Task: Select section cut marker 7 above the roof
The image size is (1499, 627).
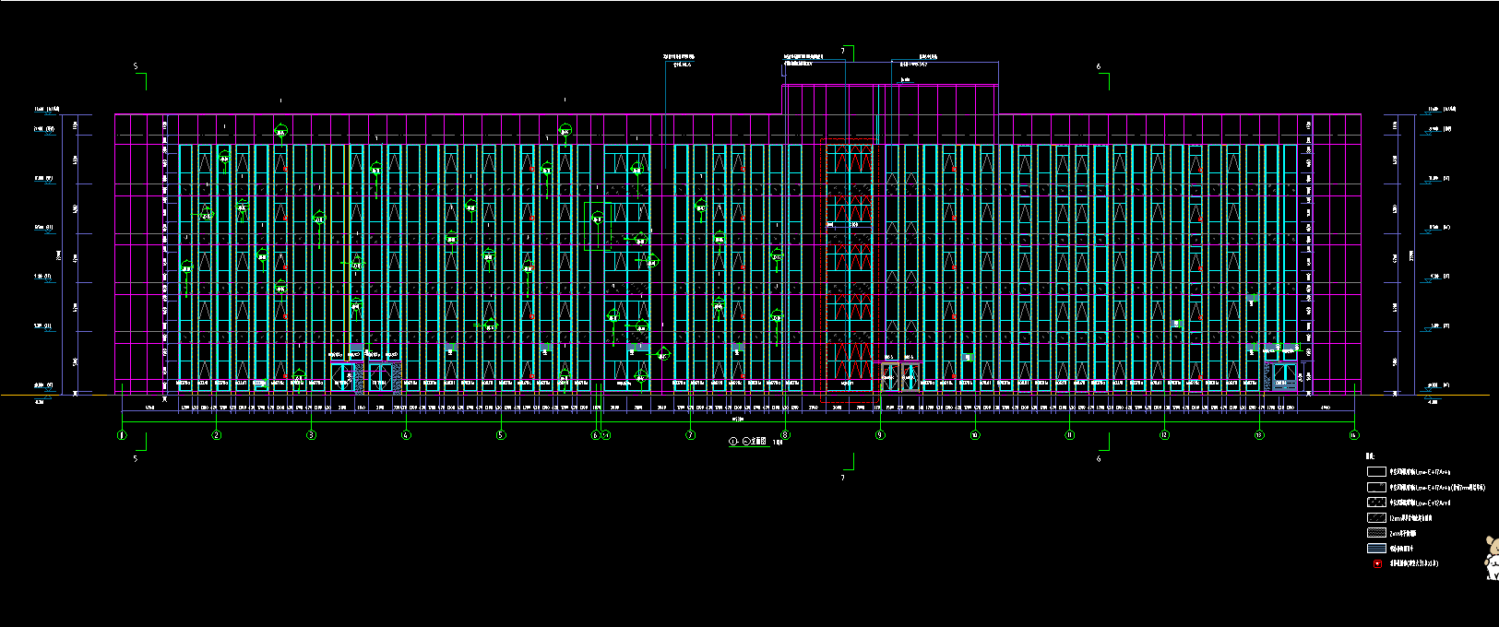Action: pos(842,51)
